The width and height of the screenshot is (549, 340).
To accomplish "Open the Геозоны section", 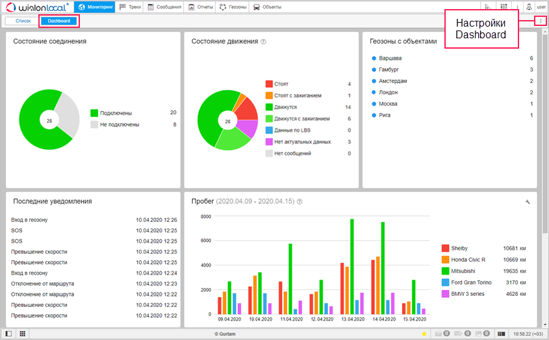I will point(233,7).
